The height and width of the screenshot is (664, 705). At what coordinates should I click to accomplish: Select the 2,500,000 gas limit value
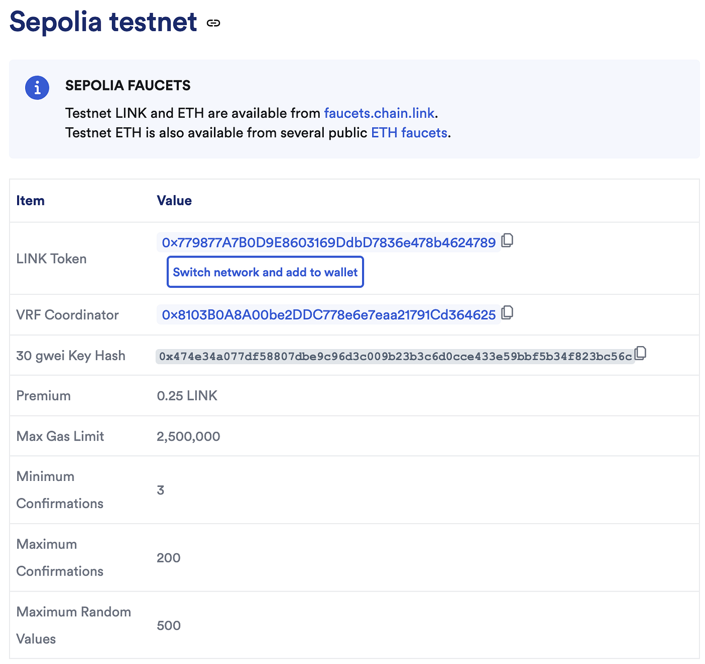tap(188, 436)
